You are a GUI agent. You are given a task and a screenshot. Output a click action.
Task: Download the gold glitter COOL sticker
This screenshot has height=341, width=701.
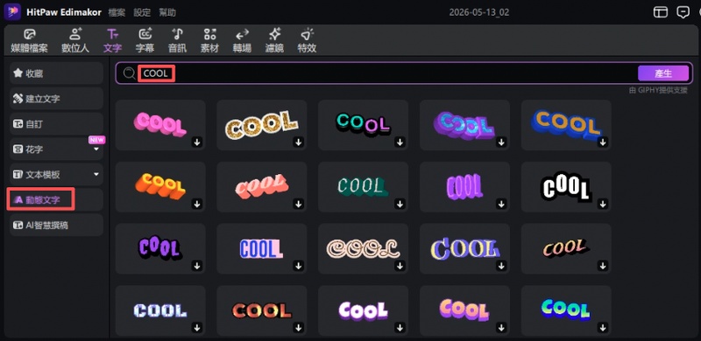point(299,143)
